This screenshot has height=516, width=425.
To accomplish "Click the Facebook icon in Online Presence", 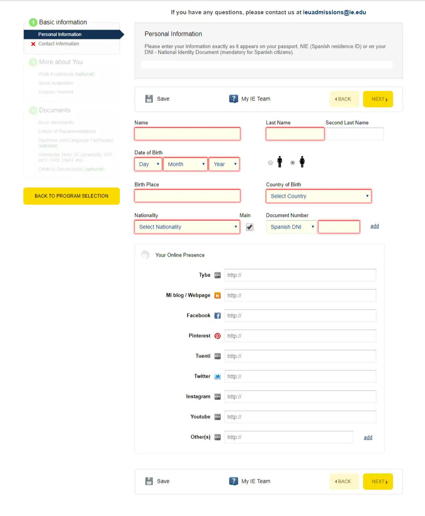I will [x=218, y=316].
